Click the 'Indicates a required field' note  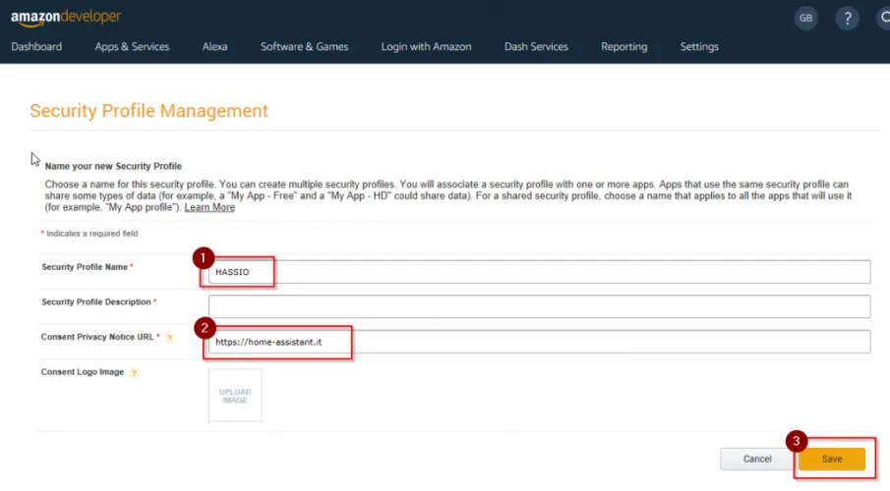[89, 234]
